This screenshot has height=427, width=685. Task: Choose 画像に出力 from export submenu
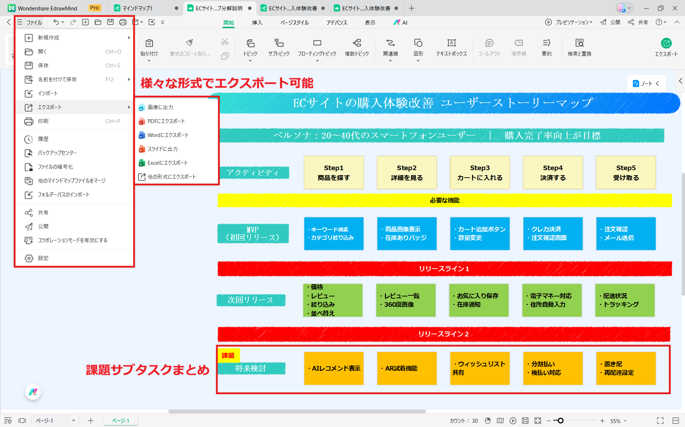click(177, 107)
